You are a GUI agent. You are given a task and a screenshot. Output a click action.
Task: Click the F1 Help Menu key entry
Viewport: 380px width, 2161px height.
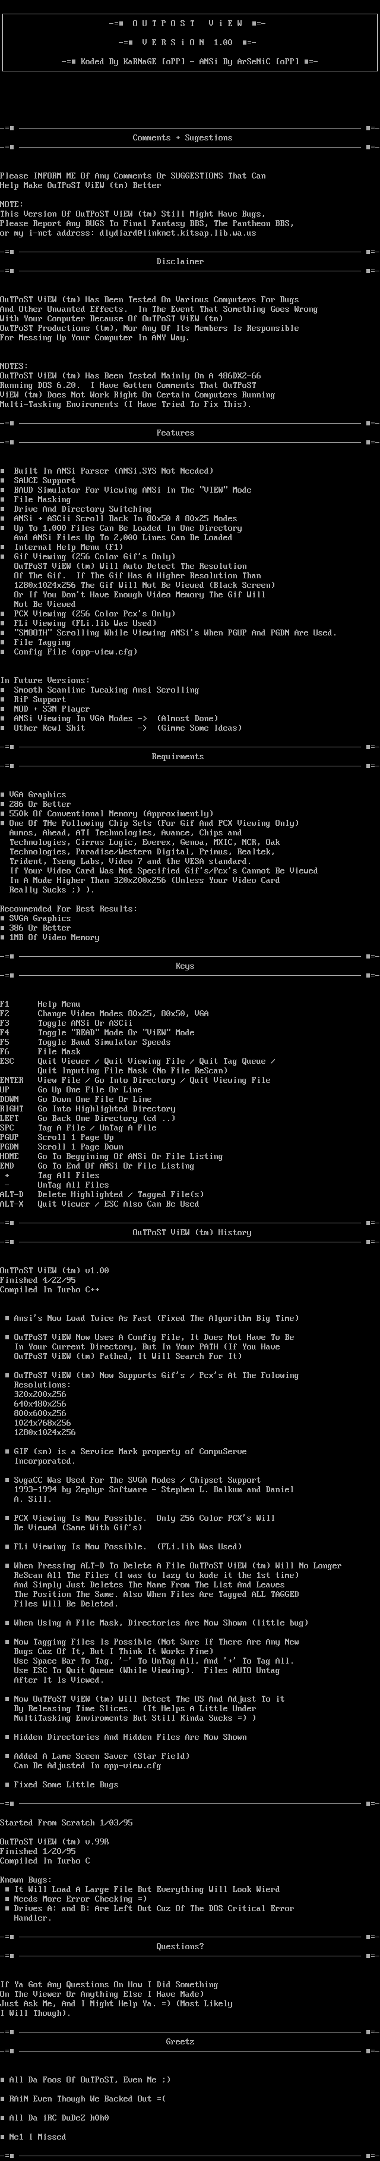(40, 1004)
